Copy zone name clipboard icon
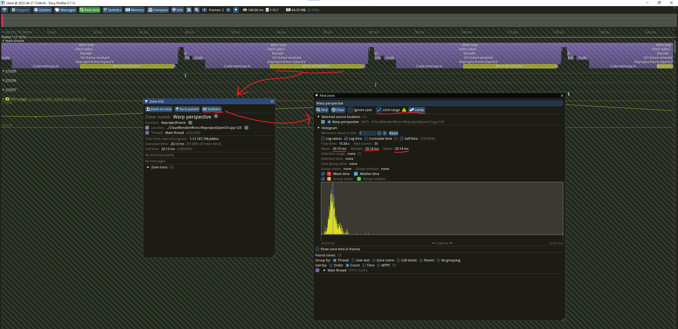Screen dimensions: 678x329 (216, 116)
